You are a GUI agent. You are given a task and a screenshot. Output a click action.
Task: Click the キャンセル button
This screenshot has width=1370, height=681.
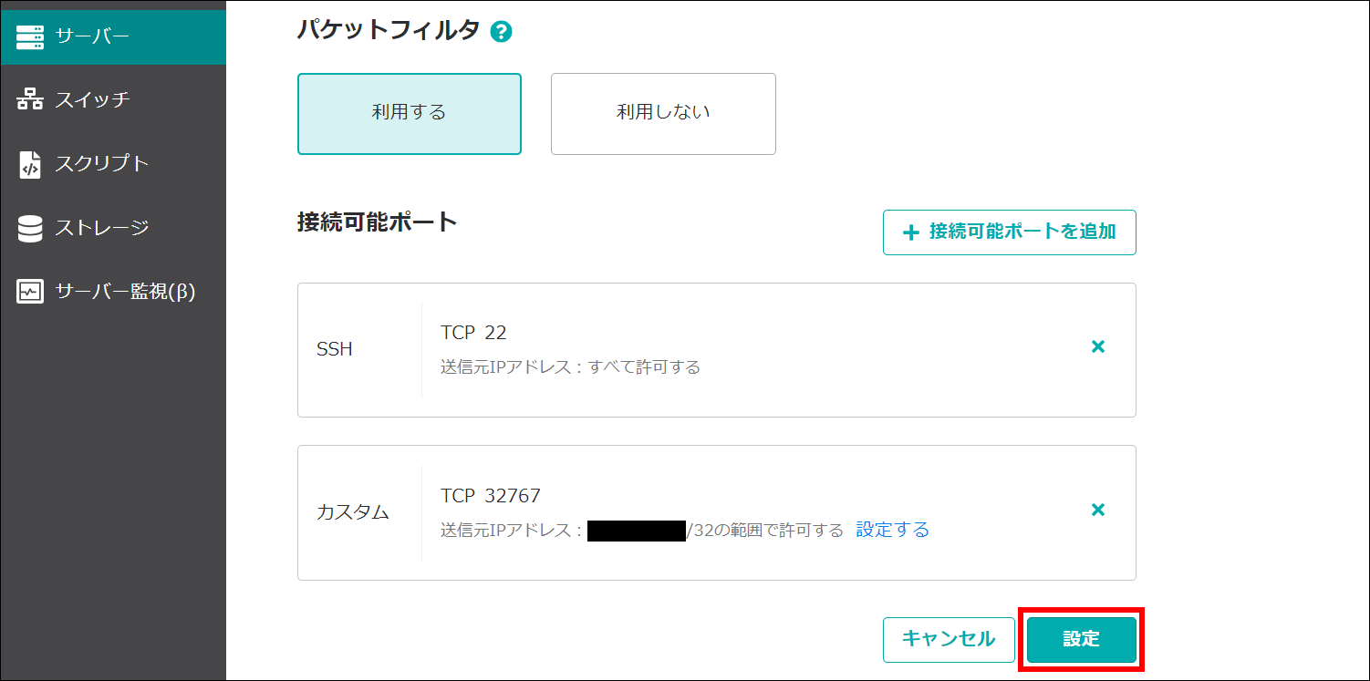pos(949,639)
